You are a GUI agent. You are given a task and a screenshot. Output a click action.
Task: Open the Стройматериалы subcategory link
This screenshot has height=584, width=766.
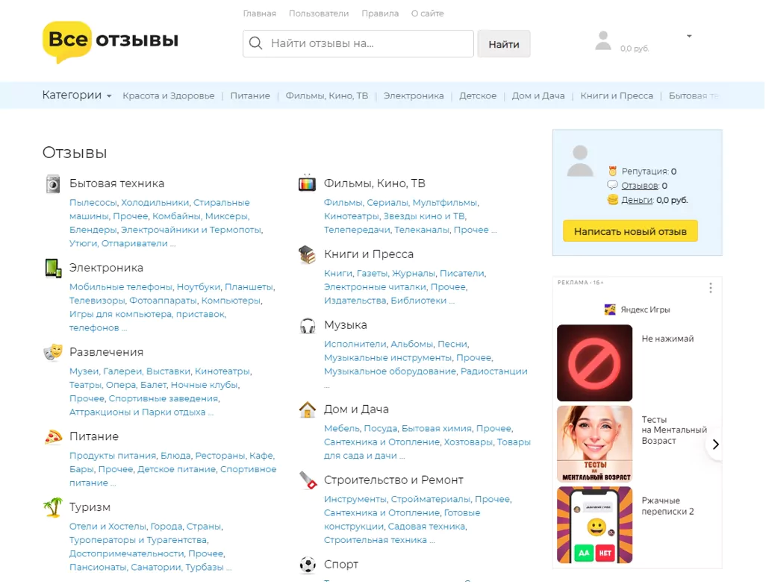[x=430, y=500]
